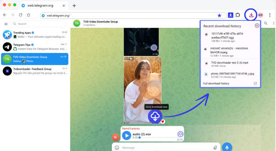
Task: Click the group avatar in chat header
Action: pos(77,23)
